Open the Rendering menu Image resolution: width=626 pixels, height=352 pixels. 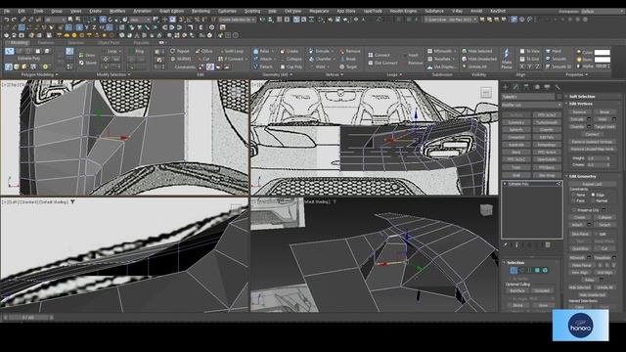[201, 11]
